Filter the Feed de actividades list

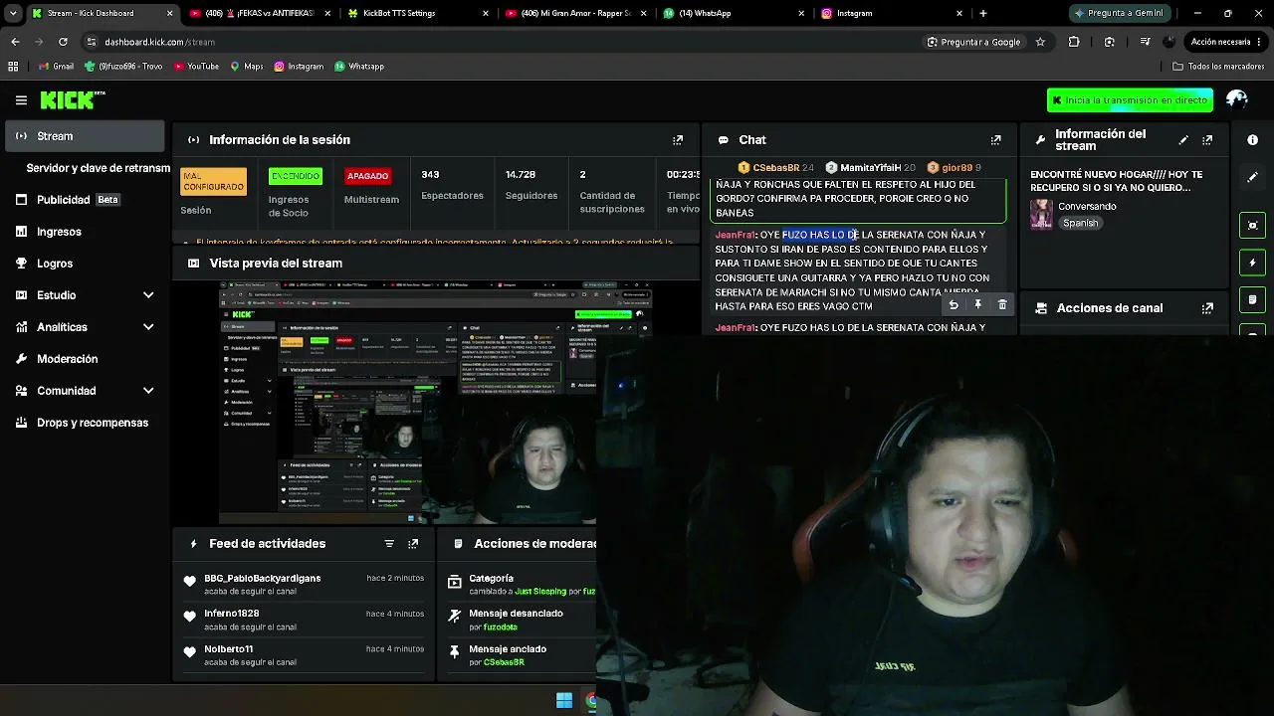[389, 544]
